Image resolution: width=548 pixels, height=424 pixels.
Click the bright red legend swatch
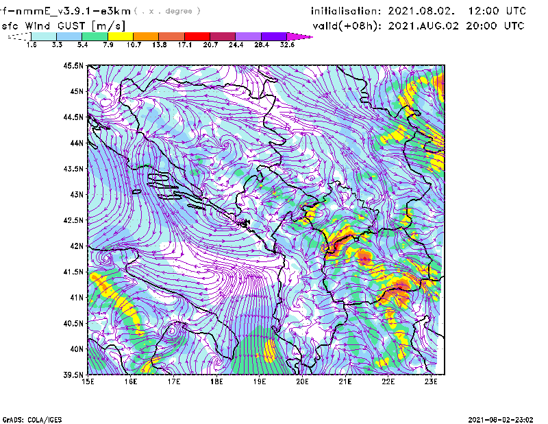point(197,36)
